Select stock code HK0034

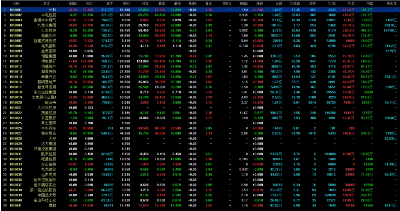[x=16, y=169]
